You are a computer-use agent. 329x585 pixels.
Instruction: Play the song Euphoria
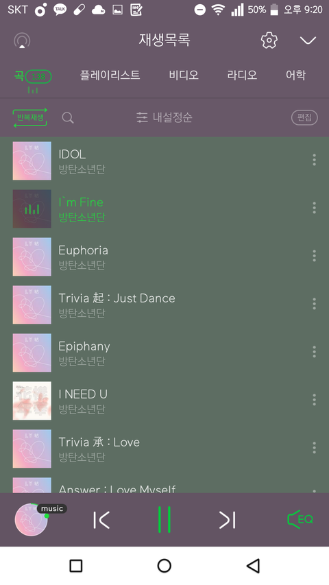[x=164, y=256]
